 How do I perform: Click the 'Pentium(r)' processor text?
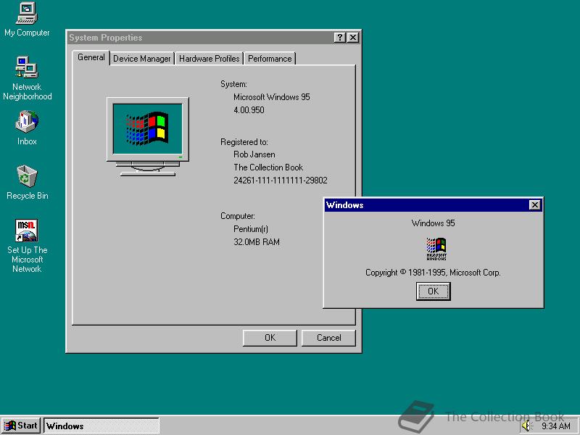click(251, 229)
